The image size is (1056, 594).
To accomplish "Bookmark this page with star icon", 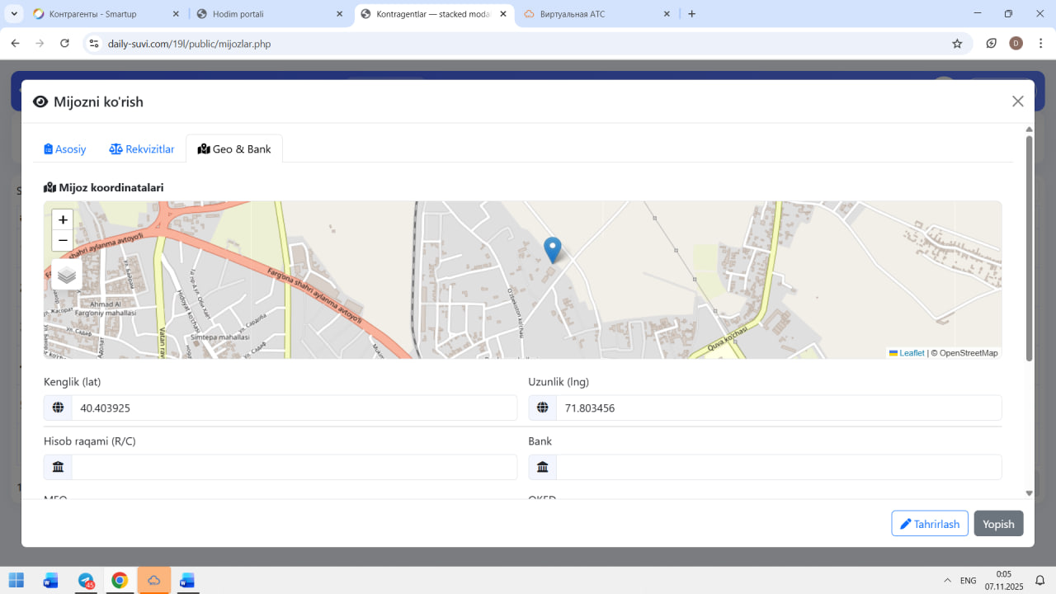I will point(957,44).
